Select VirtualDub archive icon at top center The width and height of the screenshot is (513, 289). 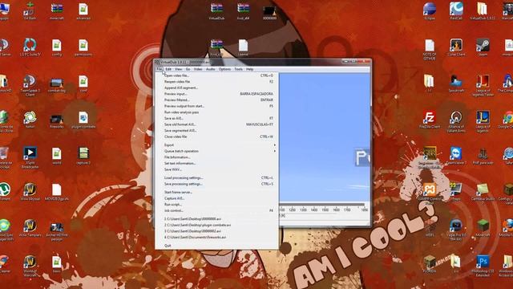click(x=216, y=11)
